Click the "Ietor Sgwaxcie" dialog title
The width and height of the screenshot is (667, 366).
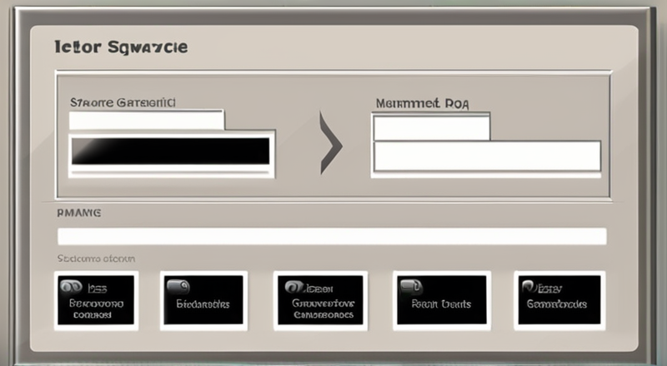[121, 47]
